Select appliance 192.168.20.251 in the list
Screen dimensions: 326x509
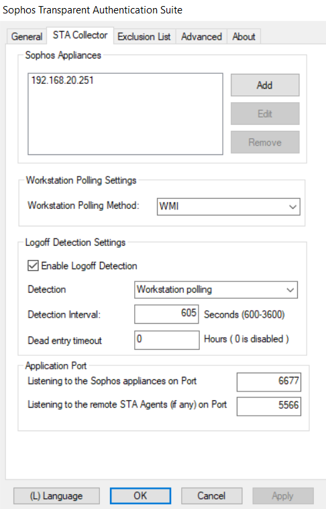click(x=62, y=80)
